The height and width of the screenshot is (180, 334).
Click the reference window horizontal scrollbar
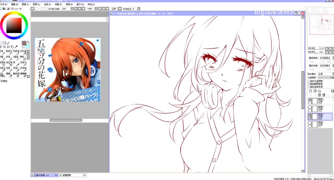click(x=66, y=120)
